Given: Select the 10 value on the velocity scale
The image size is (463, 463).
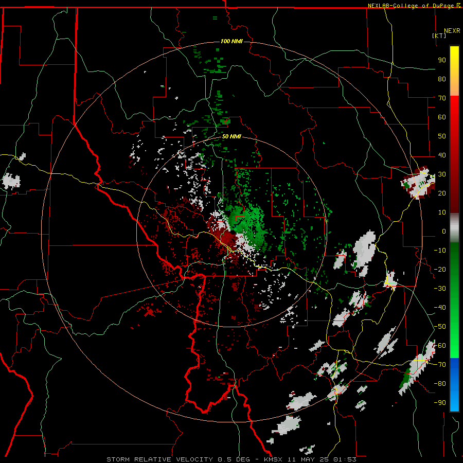Looking at the screenshot, I should (x=442, y=212).
